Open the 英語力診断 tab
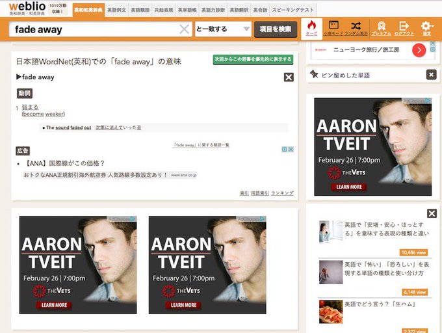442x333 pixels. (213, 10)
